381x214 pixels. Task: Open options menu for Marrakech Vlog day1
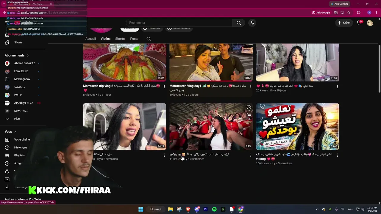point(251,87)
